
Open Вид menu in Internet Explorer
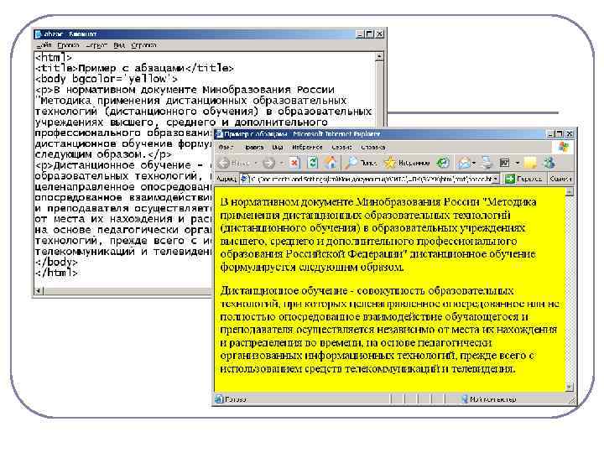278,147
